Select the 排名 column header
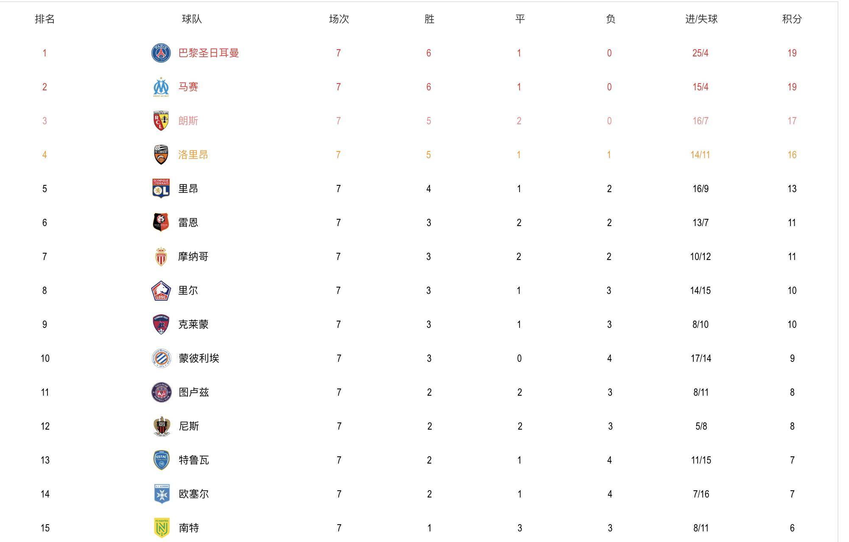This screenshot has width=849, height=542. tap(45, 19)
